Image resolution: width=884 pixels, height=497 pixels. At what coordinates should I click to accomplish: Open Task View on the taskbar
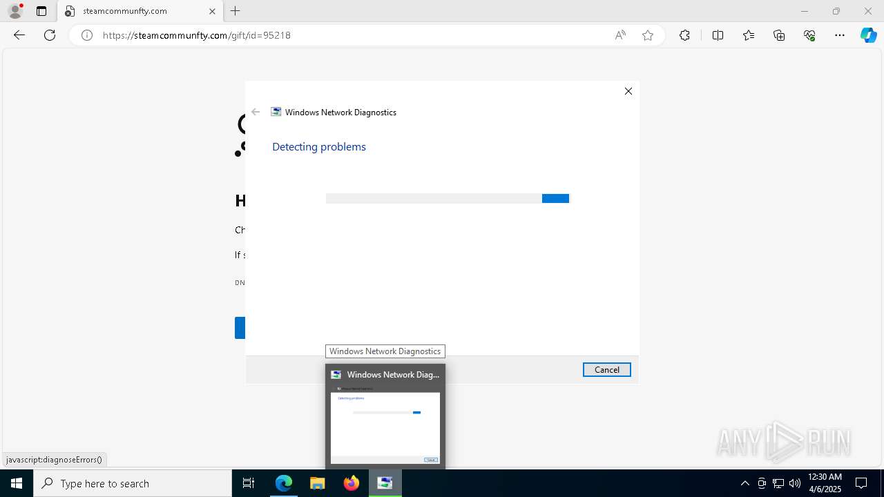click(249, 483)
